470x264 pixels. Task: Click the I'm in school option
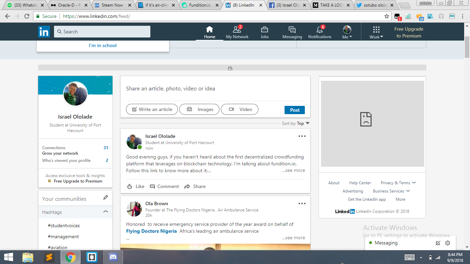[103, 45]
